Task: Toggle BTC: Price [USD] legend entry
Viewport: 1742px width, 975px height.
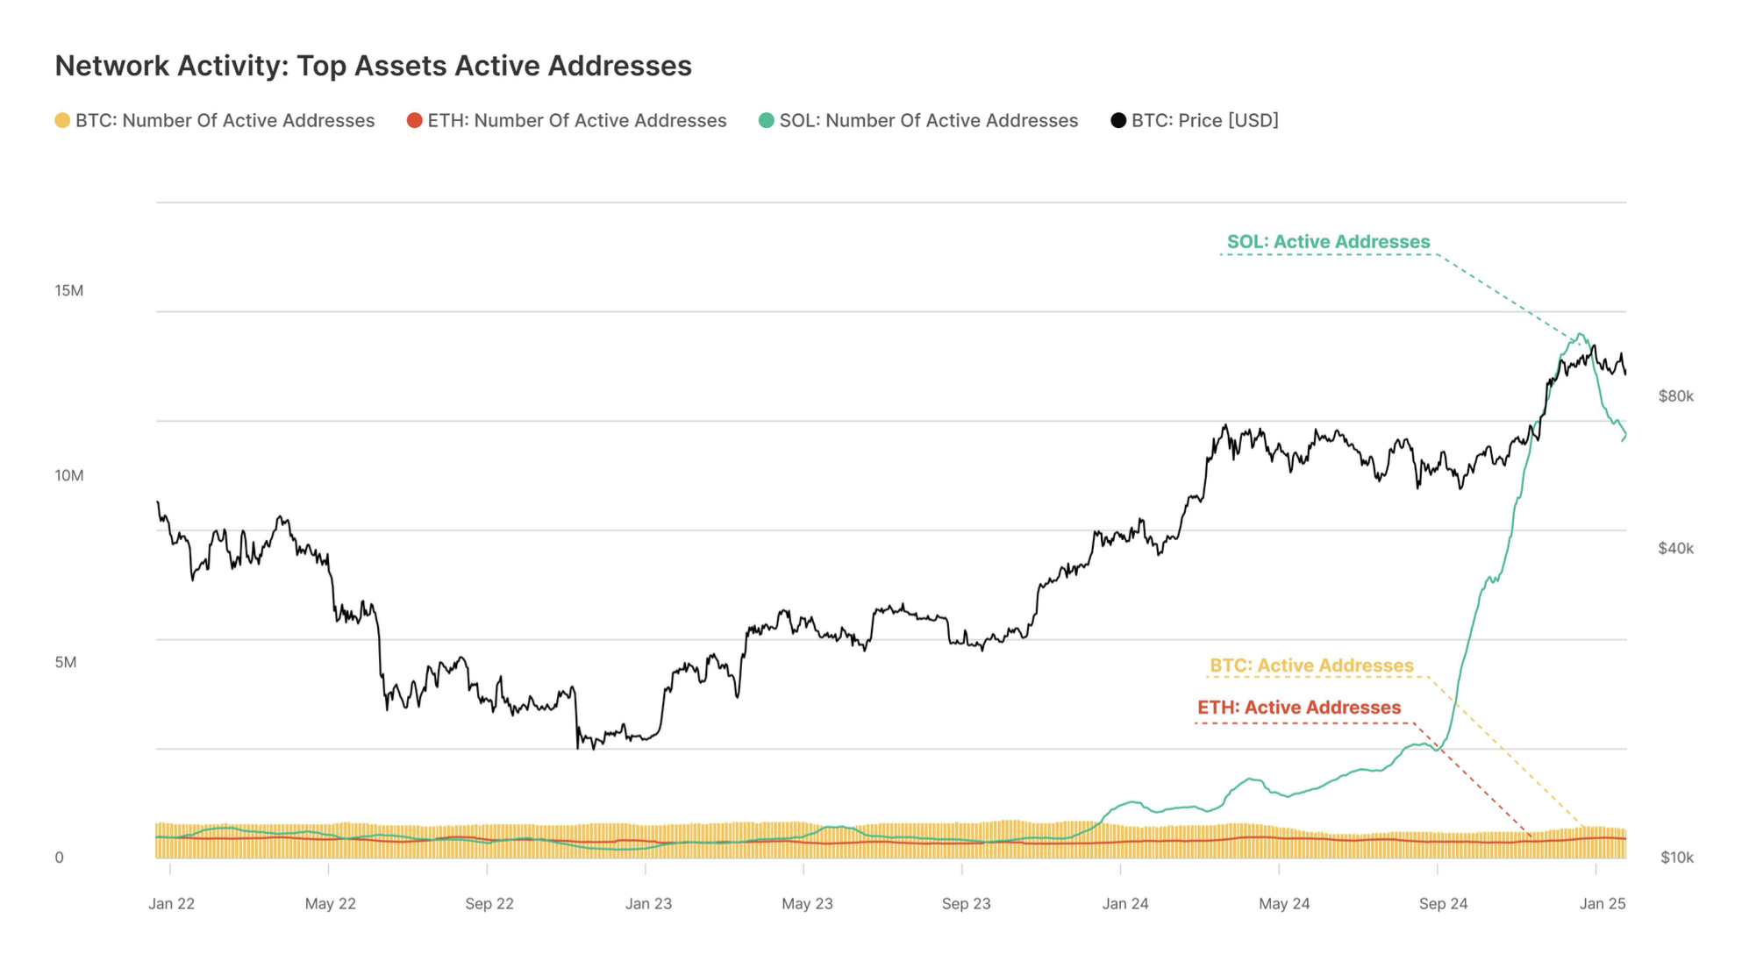Action: [x=1204, y=121]
